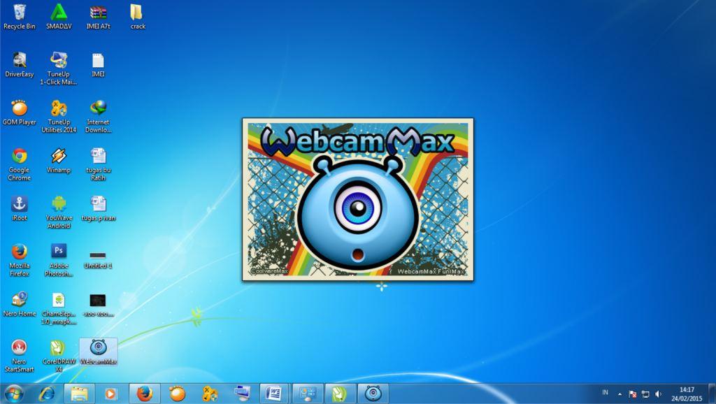The width and height of the screenshot is (716, 404).
Task: Select the Winamp desktop shortcut
Action: (x=59, y=160)
